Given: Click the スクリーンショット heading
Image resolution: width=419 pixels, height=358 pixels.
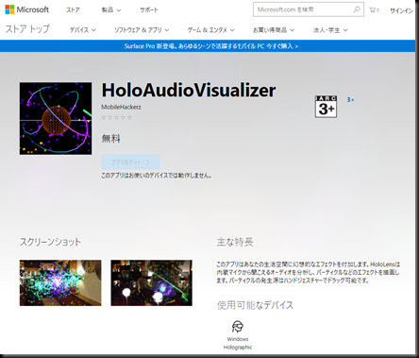Looking at the screenshot, I should pyautogui.click(x=50, y=242).
